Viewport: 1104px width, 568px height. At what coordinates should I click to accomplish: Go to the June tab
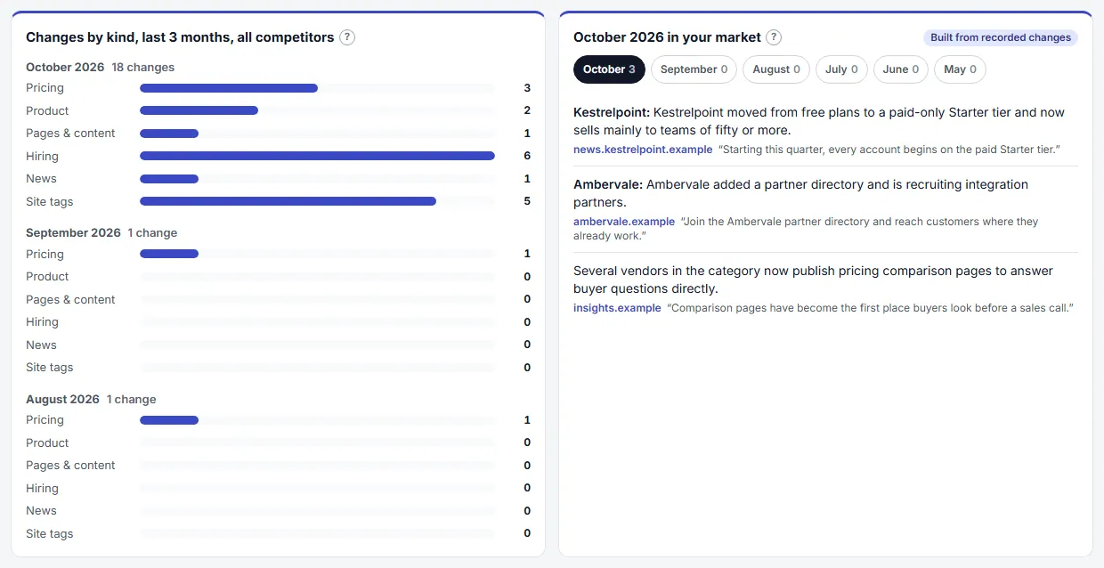click(x=901, y=69)
